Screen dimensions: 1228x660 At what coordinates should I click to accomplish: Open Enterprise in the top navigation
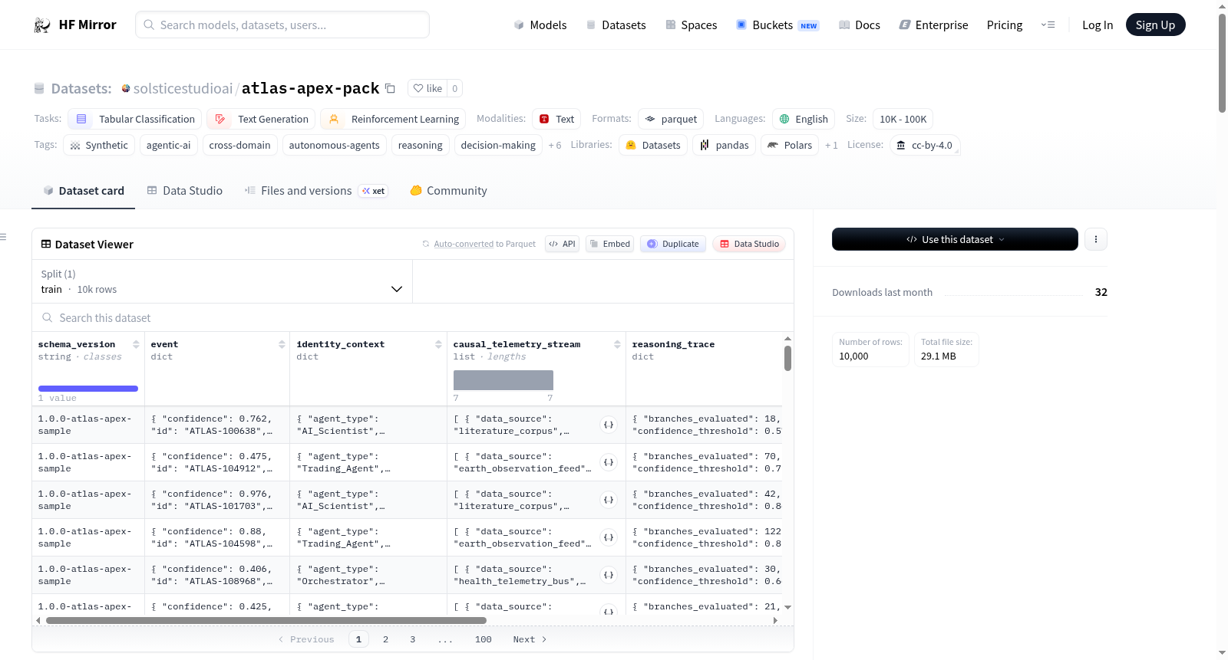pos(933,25)
